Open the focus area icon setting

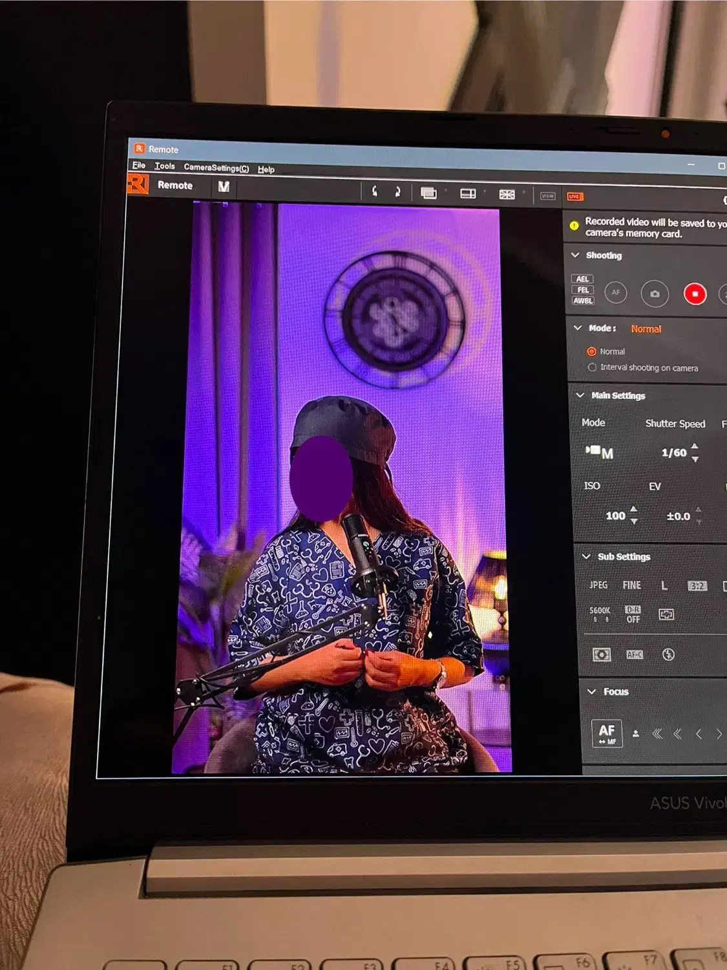[666, 614]
